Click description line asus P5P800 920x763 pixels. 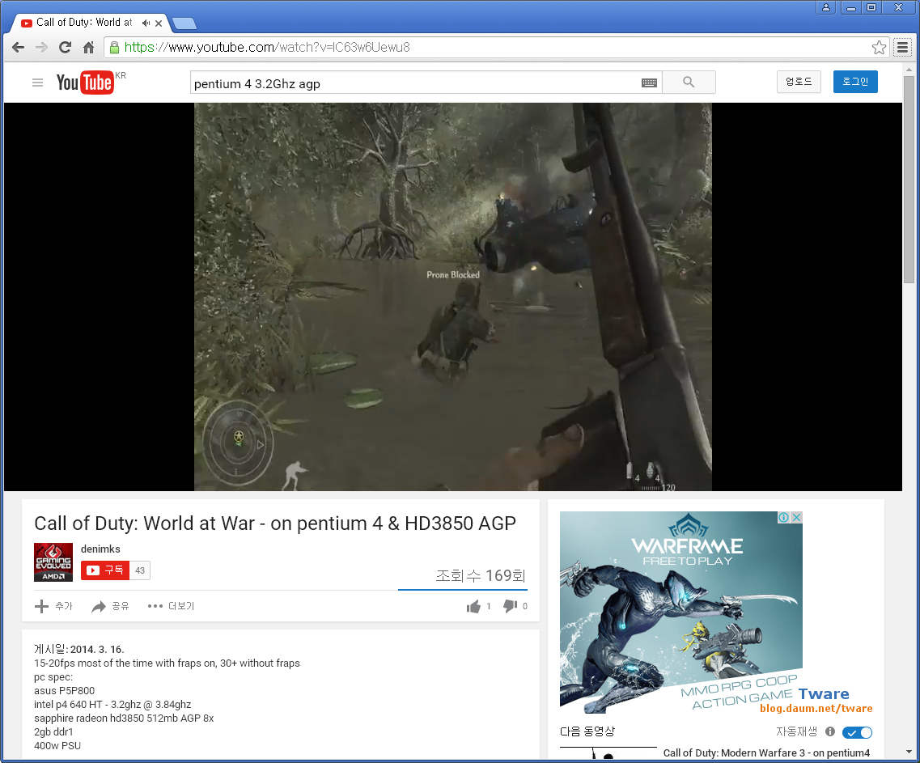pos(64,691)
